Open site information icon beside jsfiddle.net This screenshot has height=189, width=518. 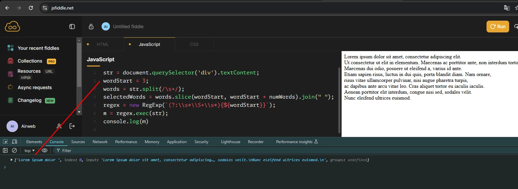(45, 8)
